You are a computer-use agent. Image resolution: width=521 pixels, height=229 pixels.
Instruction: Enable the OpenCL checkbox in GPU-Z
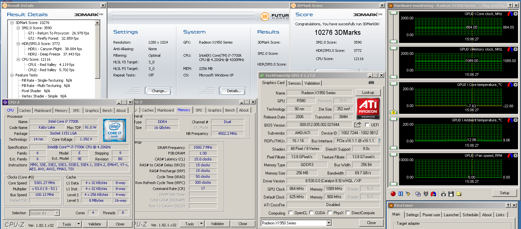coord(290,213)
